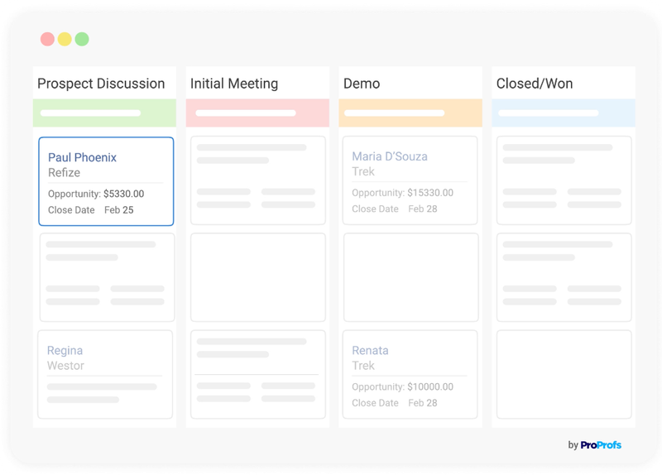
Task: Click the $10000.00 opportunity value
Action: (430, 386)
